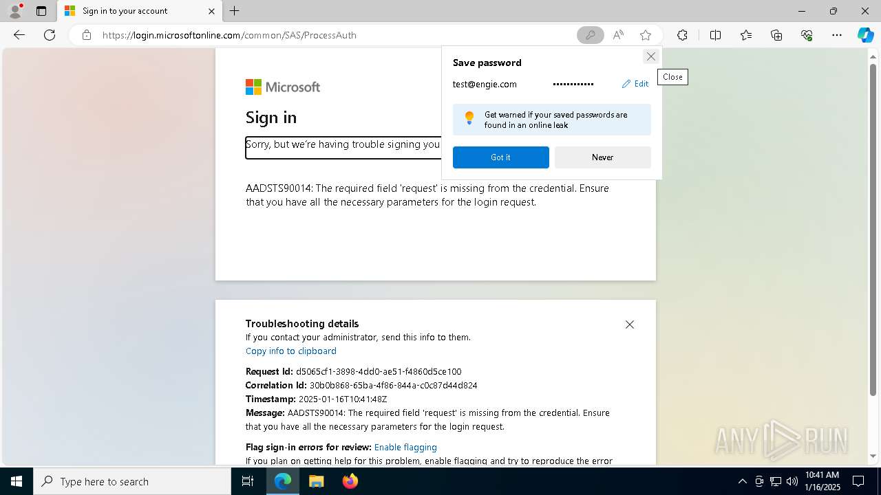The image size is (881, 495).
Task: Open Browser essentials heart icon
Action: pyautogui.click(x=807, y=35)
